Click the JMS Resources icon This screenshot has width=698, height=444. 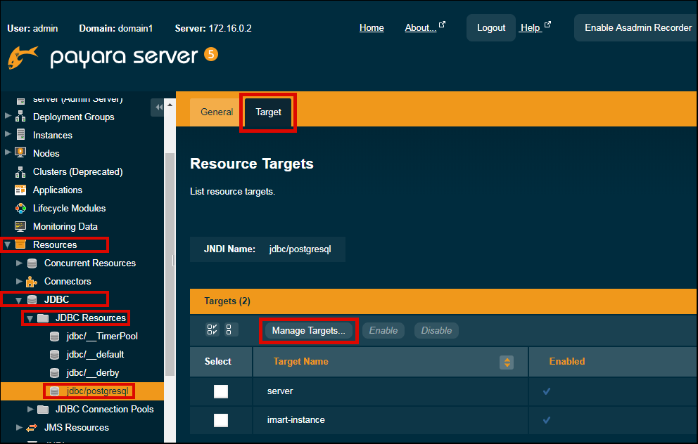(x=32, y=427)
